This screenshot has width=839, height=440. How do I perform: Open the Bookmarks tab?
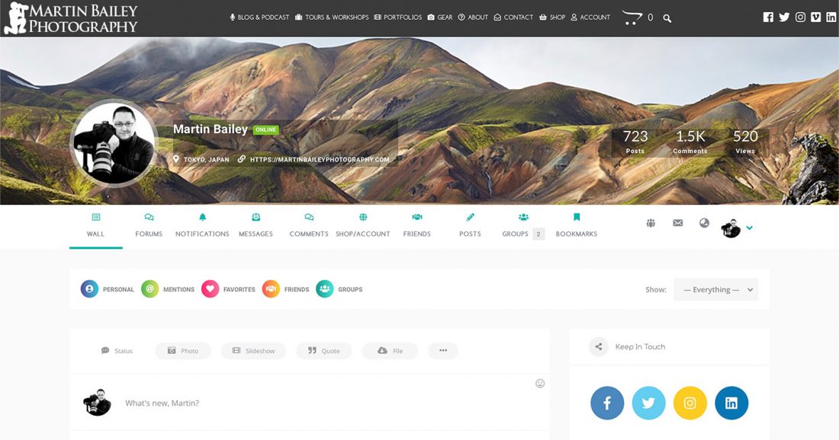pyautogui.click(x=576, y=225)
